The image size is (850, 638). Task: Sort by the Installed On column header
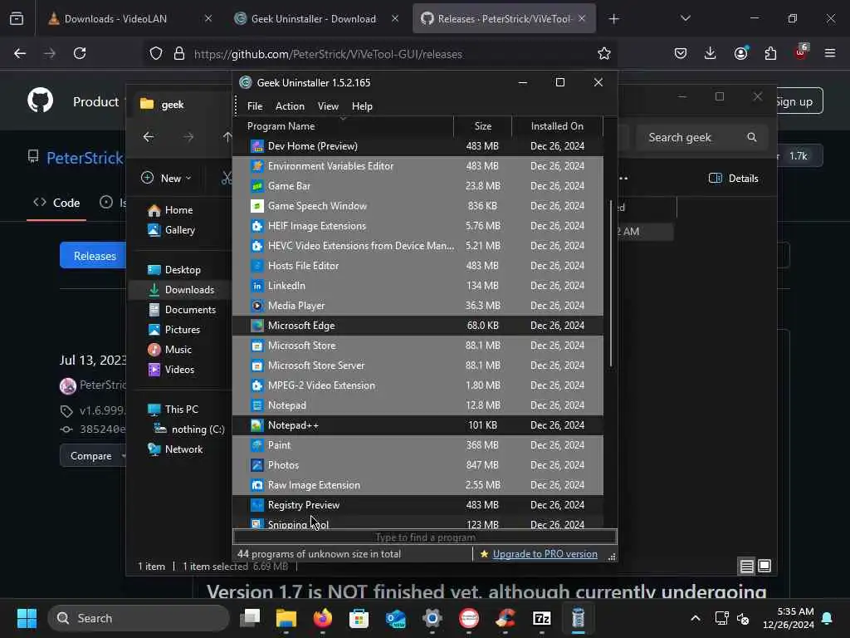click(x=557, y=126)
